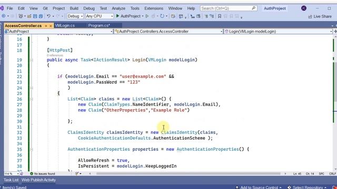337x189 pixels.
Task: Open the Debug configuration dropdown
Action: (x=75, y=16)
